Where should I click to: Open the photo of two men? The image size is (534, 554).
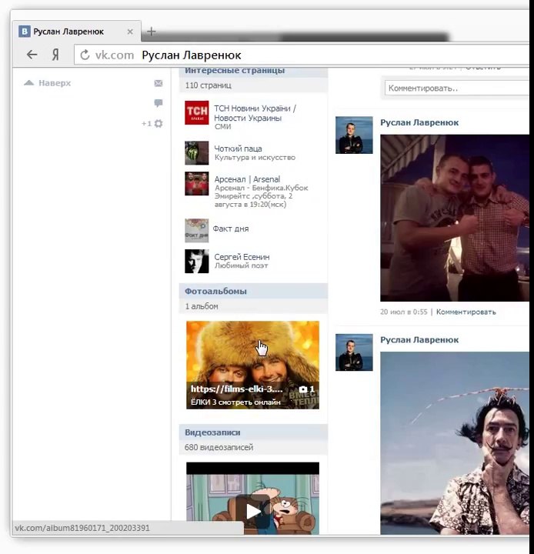(x=455, y=218)
